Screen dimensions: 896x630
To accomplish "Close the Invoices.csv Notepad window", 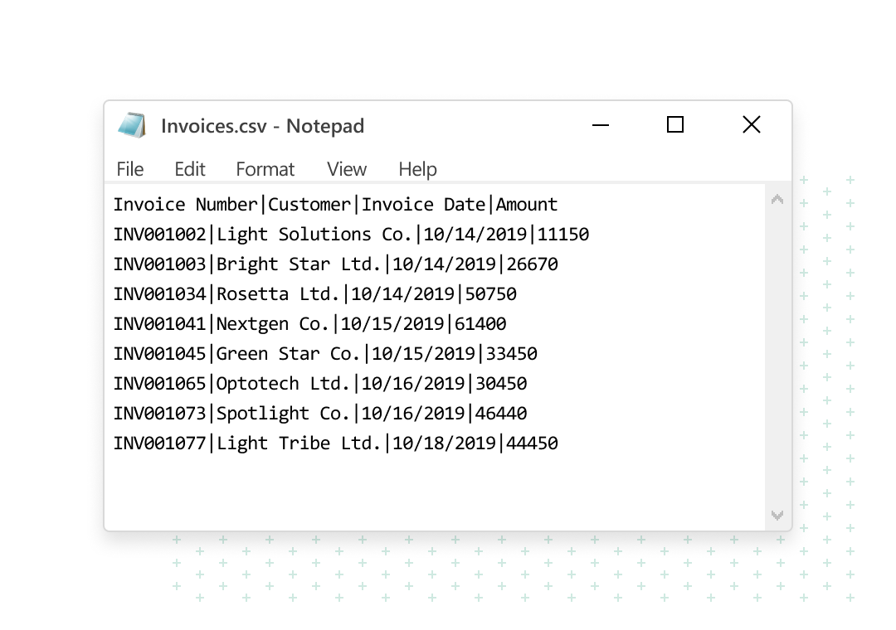I will [751, 125].
